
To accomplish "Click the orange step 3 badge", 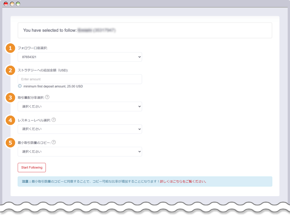I will pos(10,98).
